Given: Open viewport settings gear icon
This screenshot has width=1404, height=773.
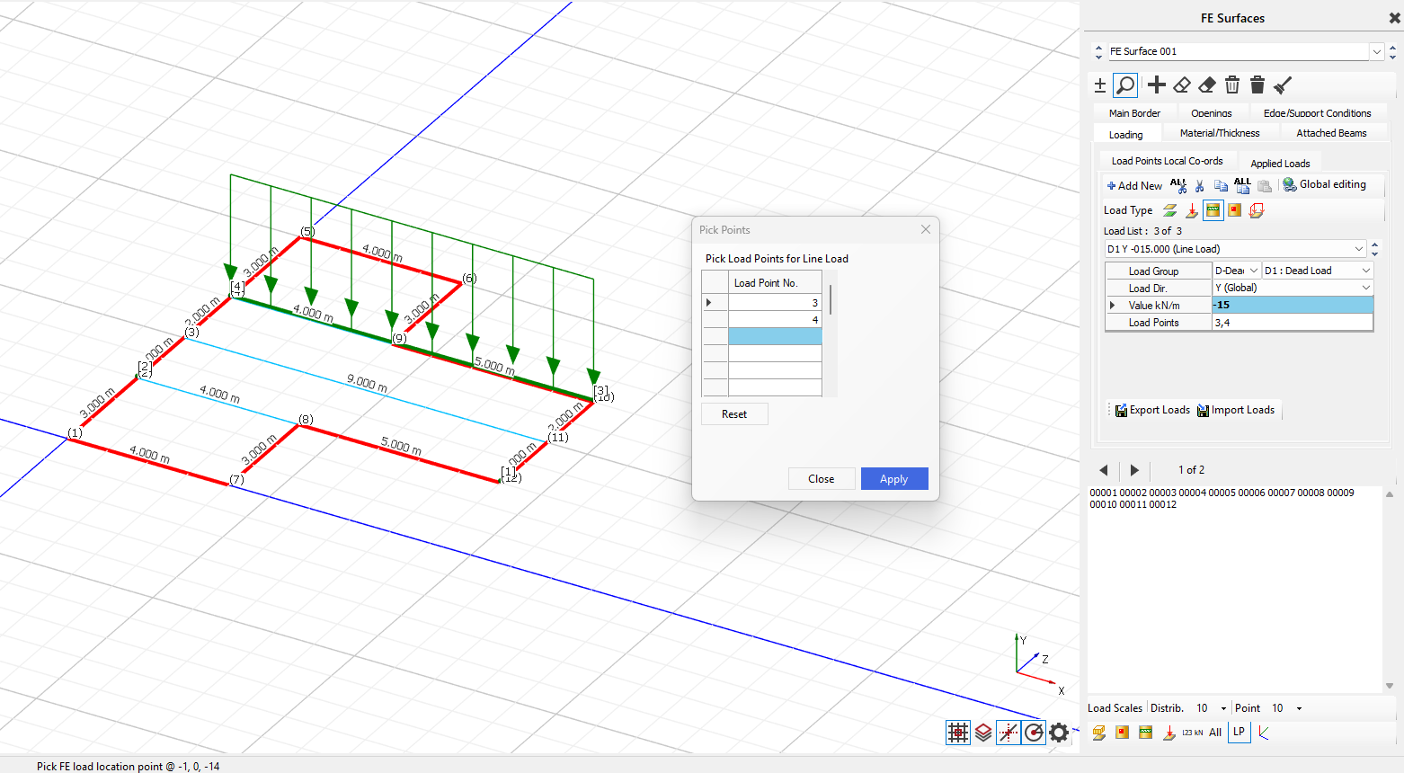Looking at the screenshot, I should [1059, 733].
